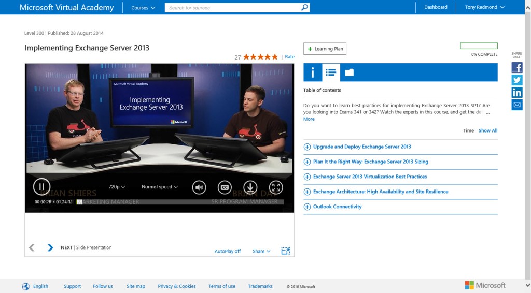Click the search magnifier icon
This screenshot has width=531, height=293.
[x=304, y=8]
